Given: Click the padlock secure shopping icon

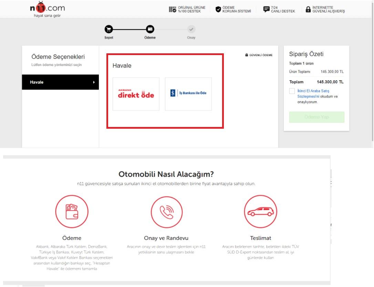Looking at the screenshot, I should [x=308, y=9].
